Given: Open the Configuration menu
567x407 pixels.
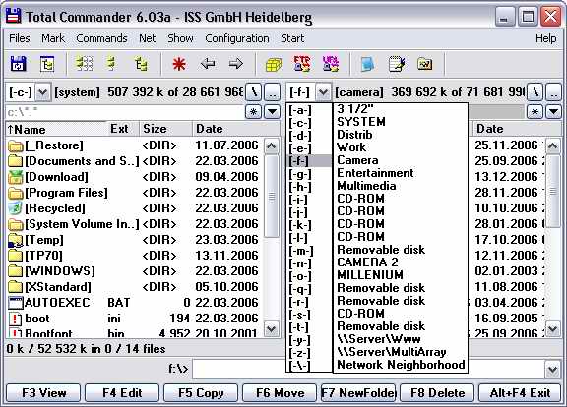Looking at the screenshot, I should (x=237, y=38).
